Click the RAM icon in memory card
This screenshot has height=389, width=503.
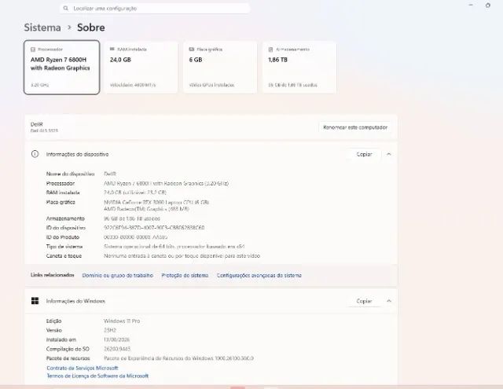(x=112, y=49)
